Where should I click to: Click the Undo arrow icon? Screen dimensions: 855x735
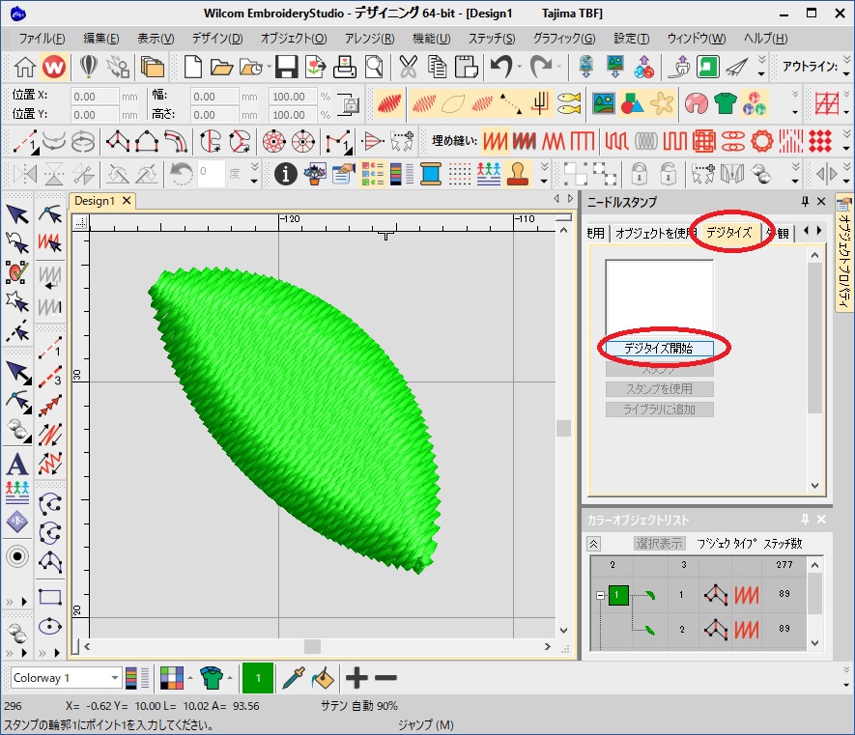[499, 67]
